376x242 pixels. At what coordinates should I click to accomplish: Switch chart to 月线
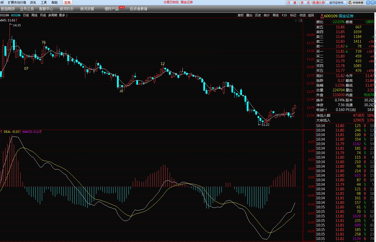43,15
